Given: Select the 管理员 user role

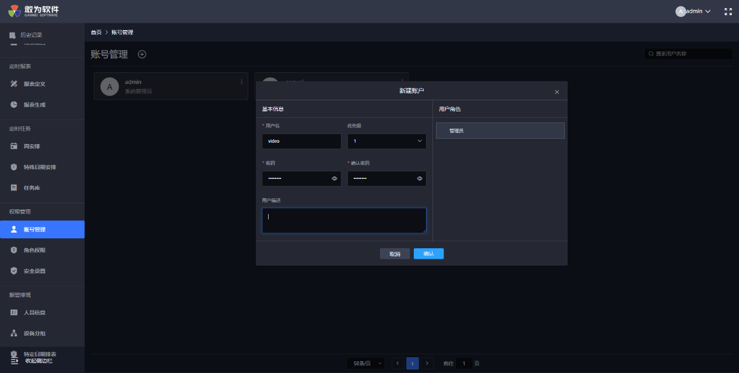Looking at the screenshot, I should click(x=500, y=131).
